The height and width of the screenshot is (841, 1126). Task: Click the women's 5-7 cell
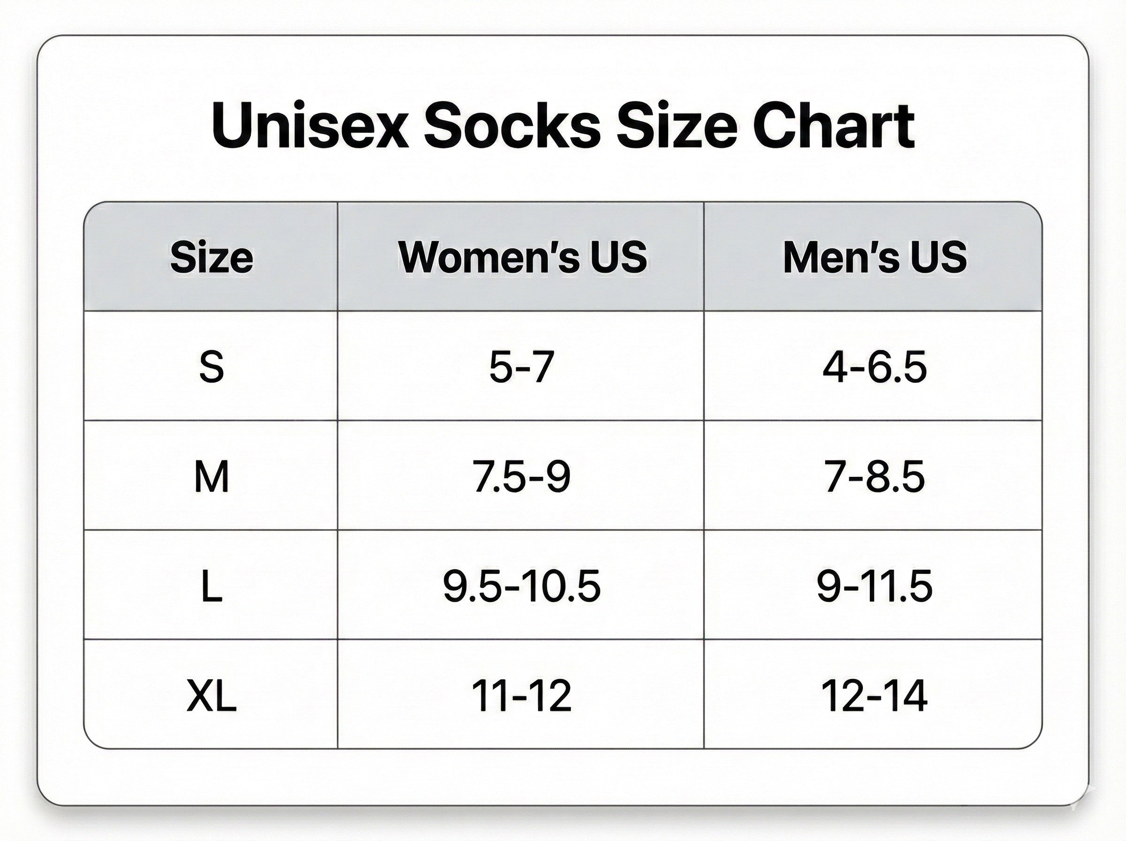coord(521,367)
